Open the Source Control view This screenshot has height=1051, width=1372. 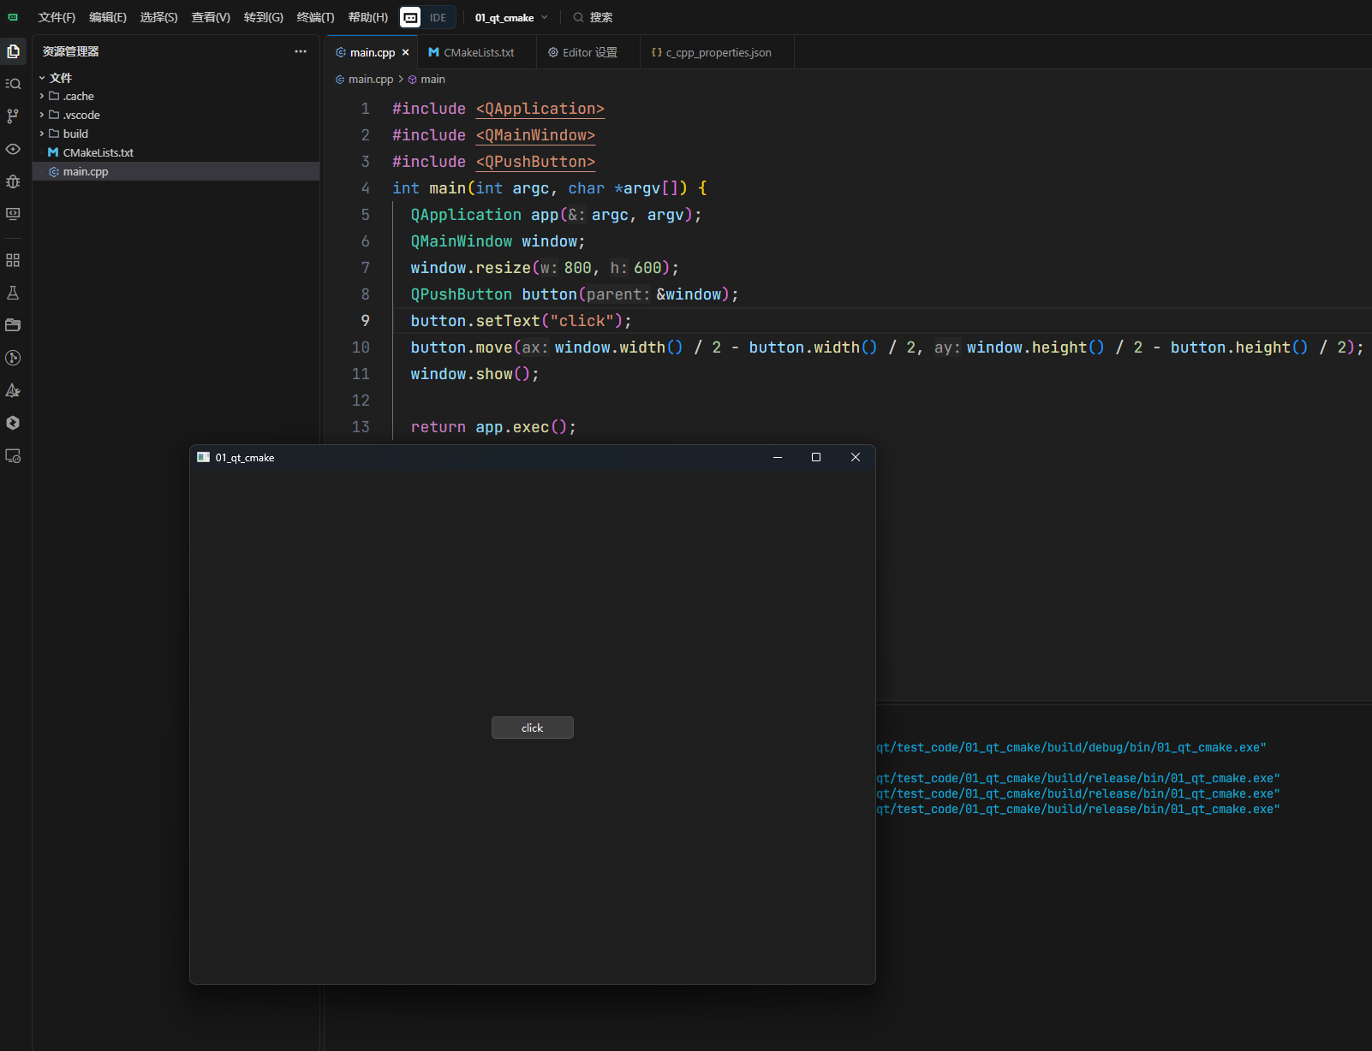13,116
